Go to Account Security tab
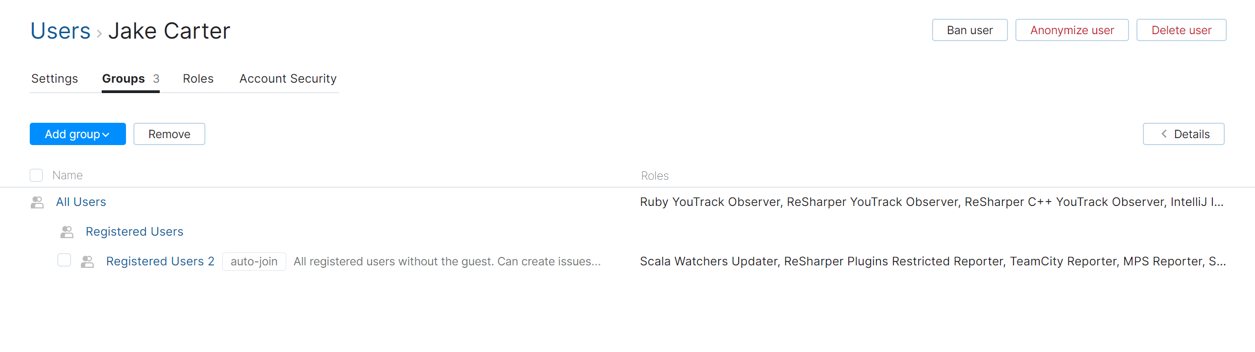Viewport: 1255px width, 352px height. (288, 79)
